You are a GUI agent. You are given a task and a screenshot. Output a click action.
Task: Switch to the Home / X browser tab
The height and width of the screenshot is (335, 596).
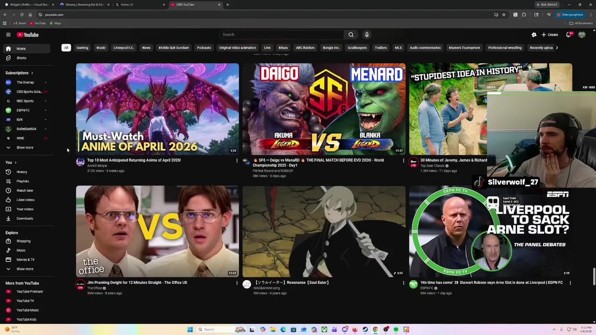click(x=140, y=5)
